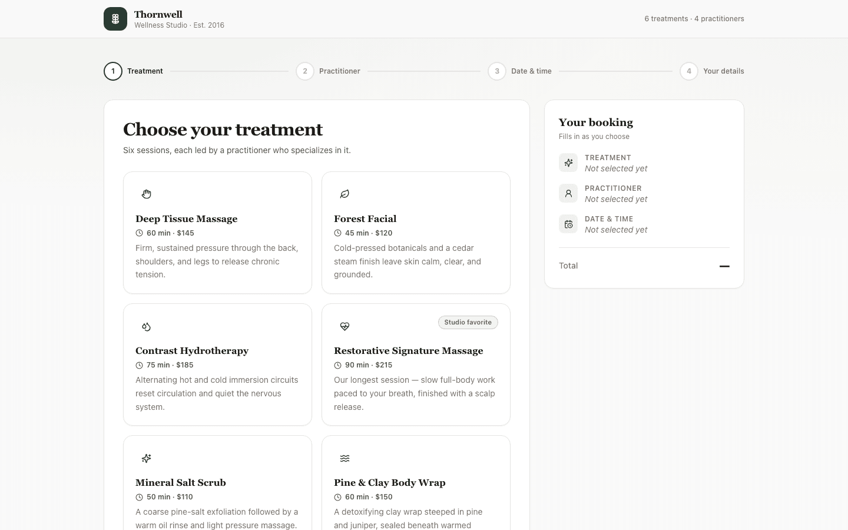Click the hand icon on Deep Tissue Massage
The image size is (848, 530).
click(147, 194)
